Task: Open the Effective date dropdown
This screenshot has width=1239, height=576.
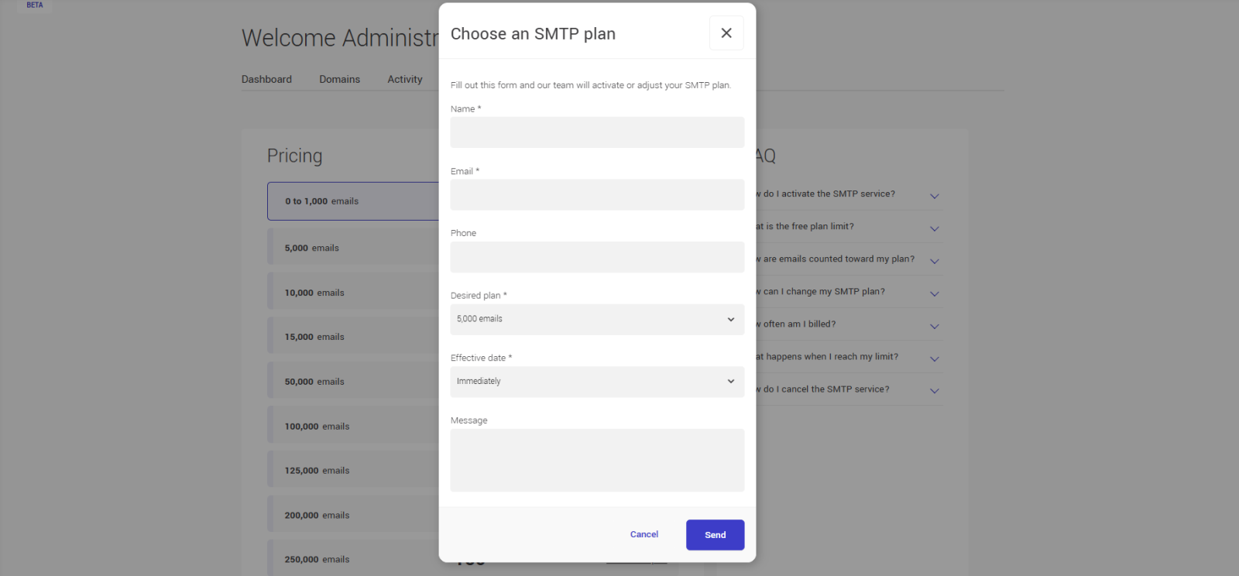Action: (x=596, y=381)
